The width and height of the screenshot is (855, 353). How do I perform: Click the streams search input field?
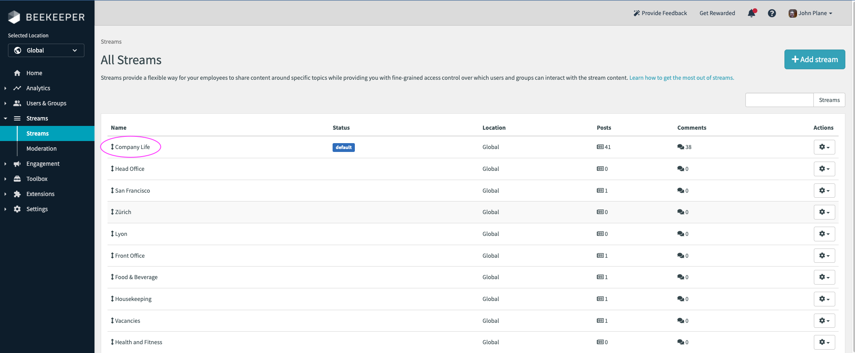pos(779,100)
